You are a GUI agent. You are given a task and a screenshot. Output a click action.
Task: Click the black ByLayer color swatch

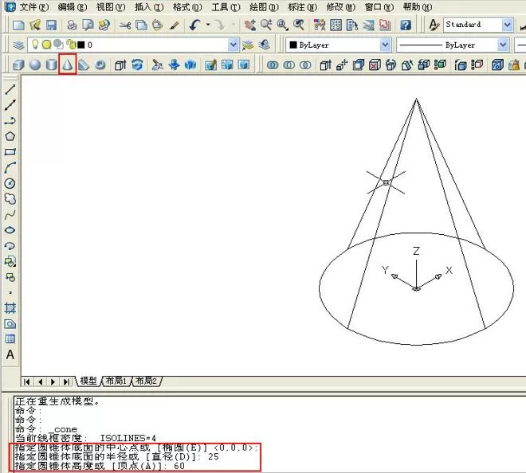coord(292,45)
